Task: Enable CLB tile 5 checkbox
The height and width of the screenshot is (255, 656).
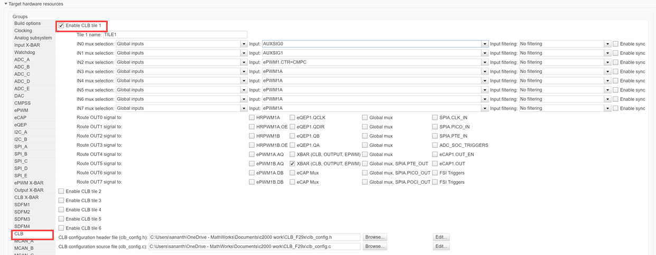Action: tap(61, 219)
